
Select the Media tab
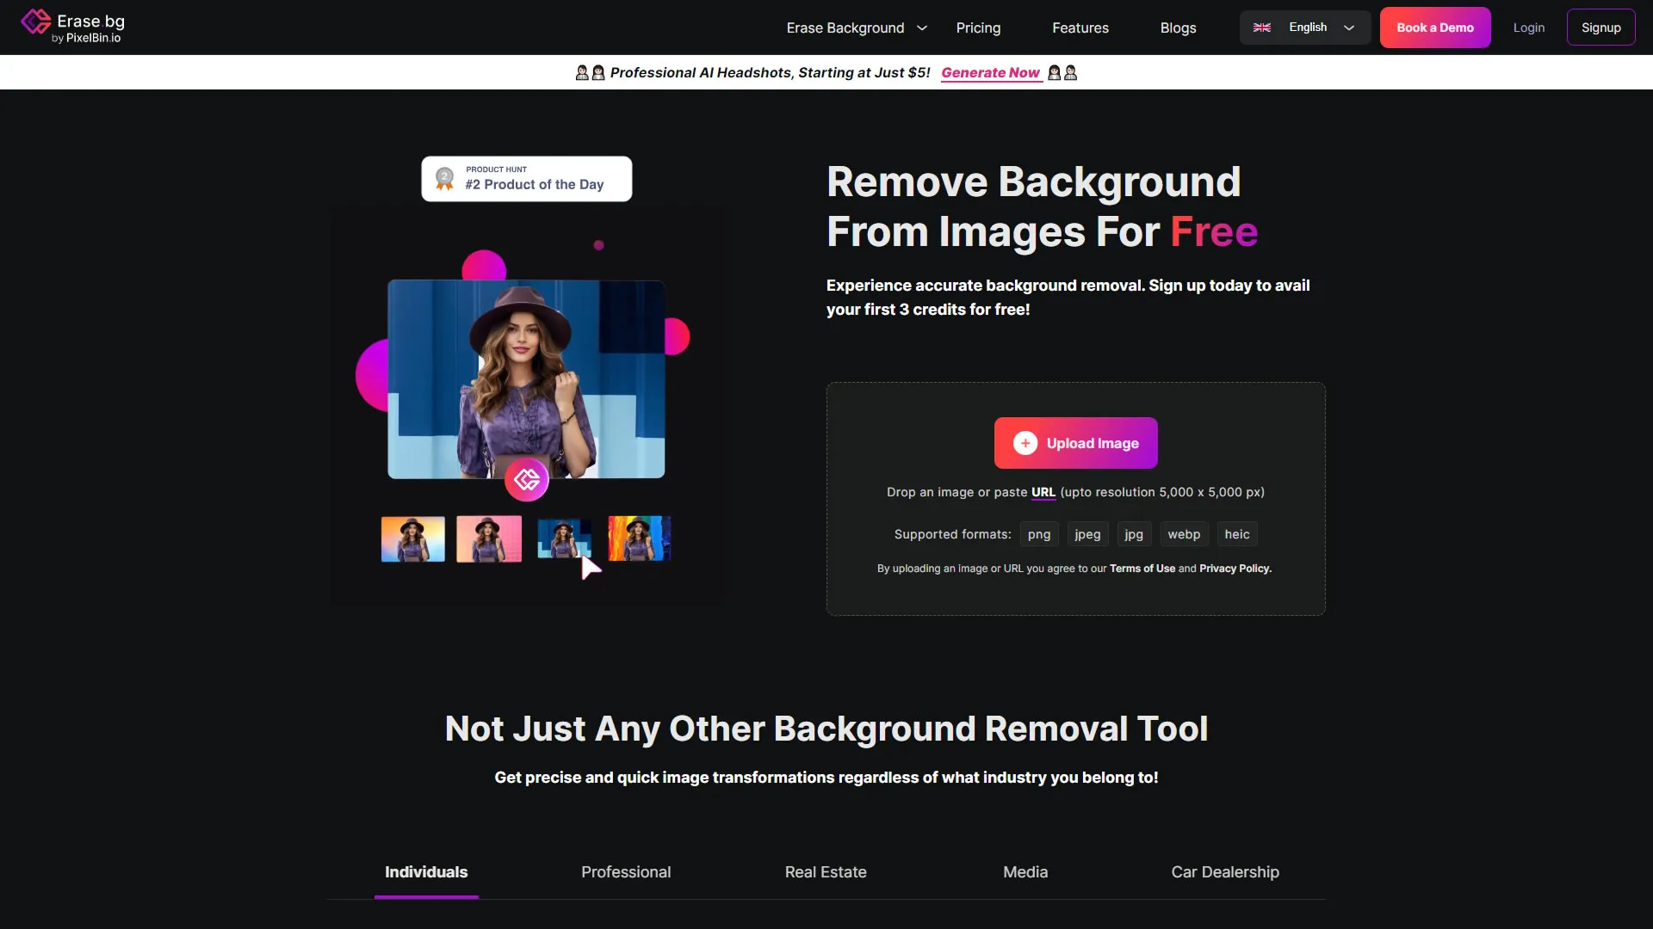click(x=1025, y=872)
